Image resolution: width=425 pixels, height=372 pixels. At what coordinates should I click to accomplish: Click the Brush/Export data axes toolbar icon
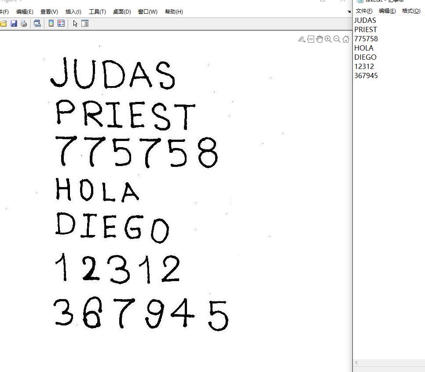302,39
